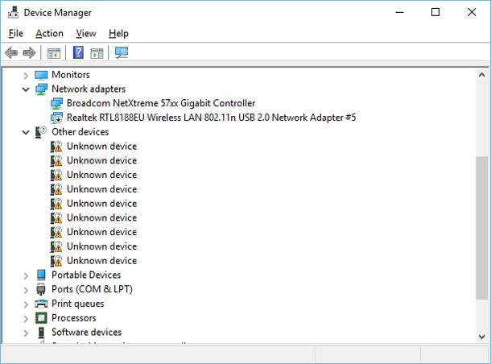Screen dimensions: 491x364
Task: Select the Print queues label
Action: (77, 304)
